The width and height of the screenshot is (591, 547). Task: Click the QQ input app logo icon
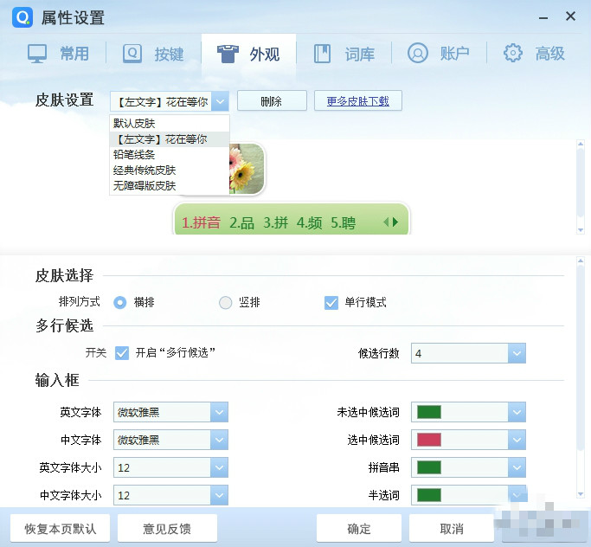22,17
